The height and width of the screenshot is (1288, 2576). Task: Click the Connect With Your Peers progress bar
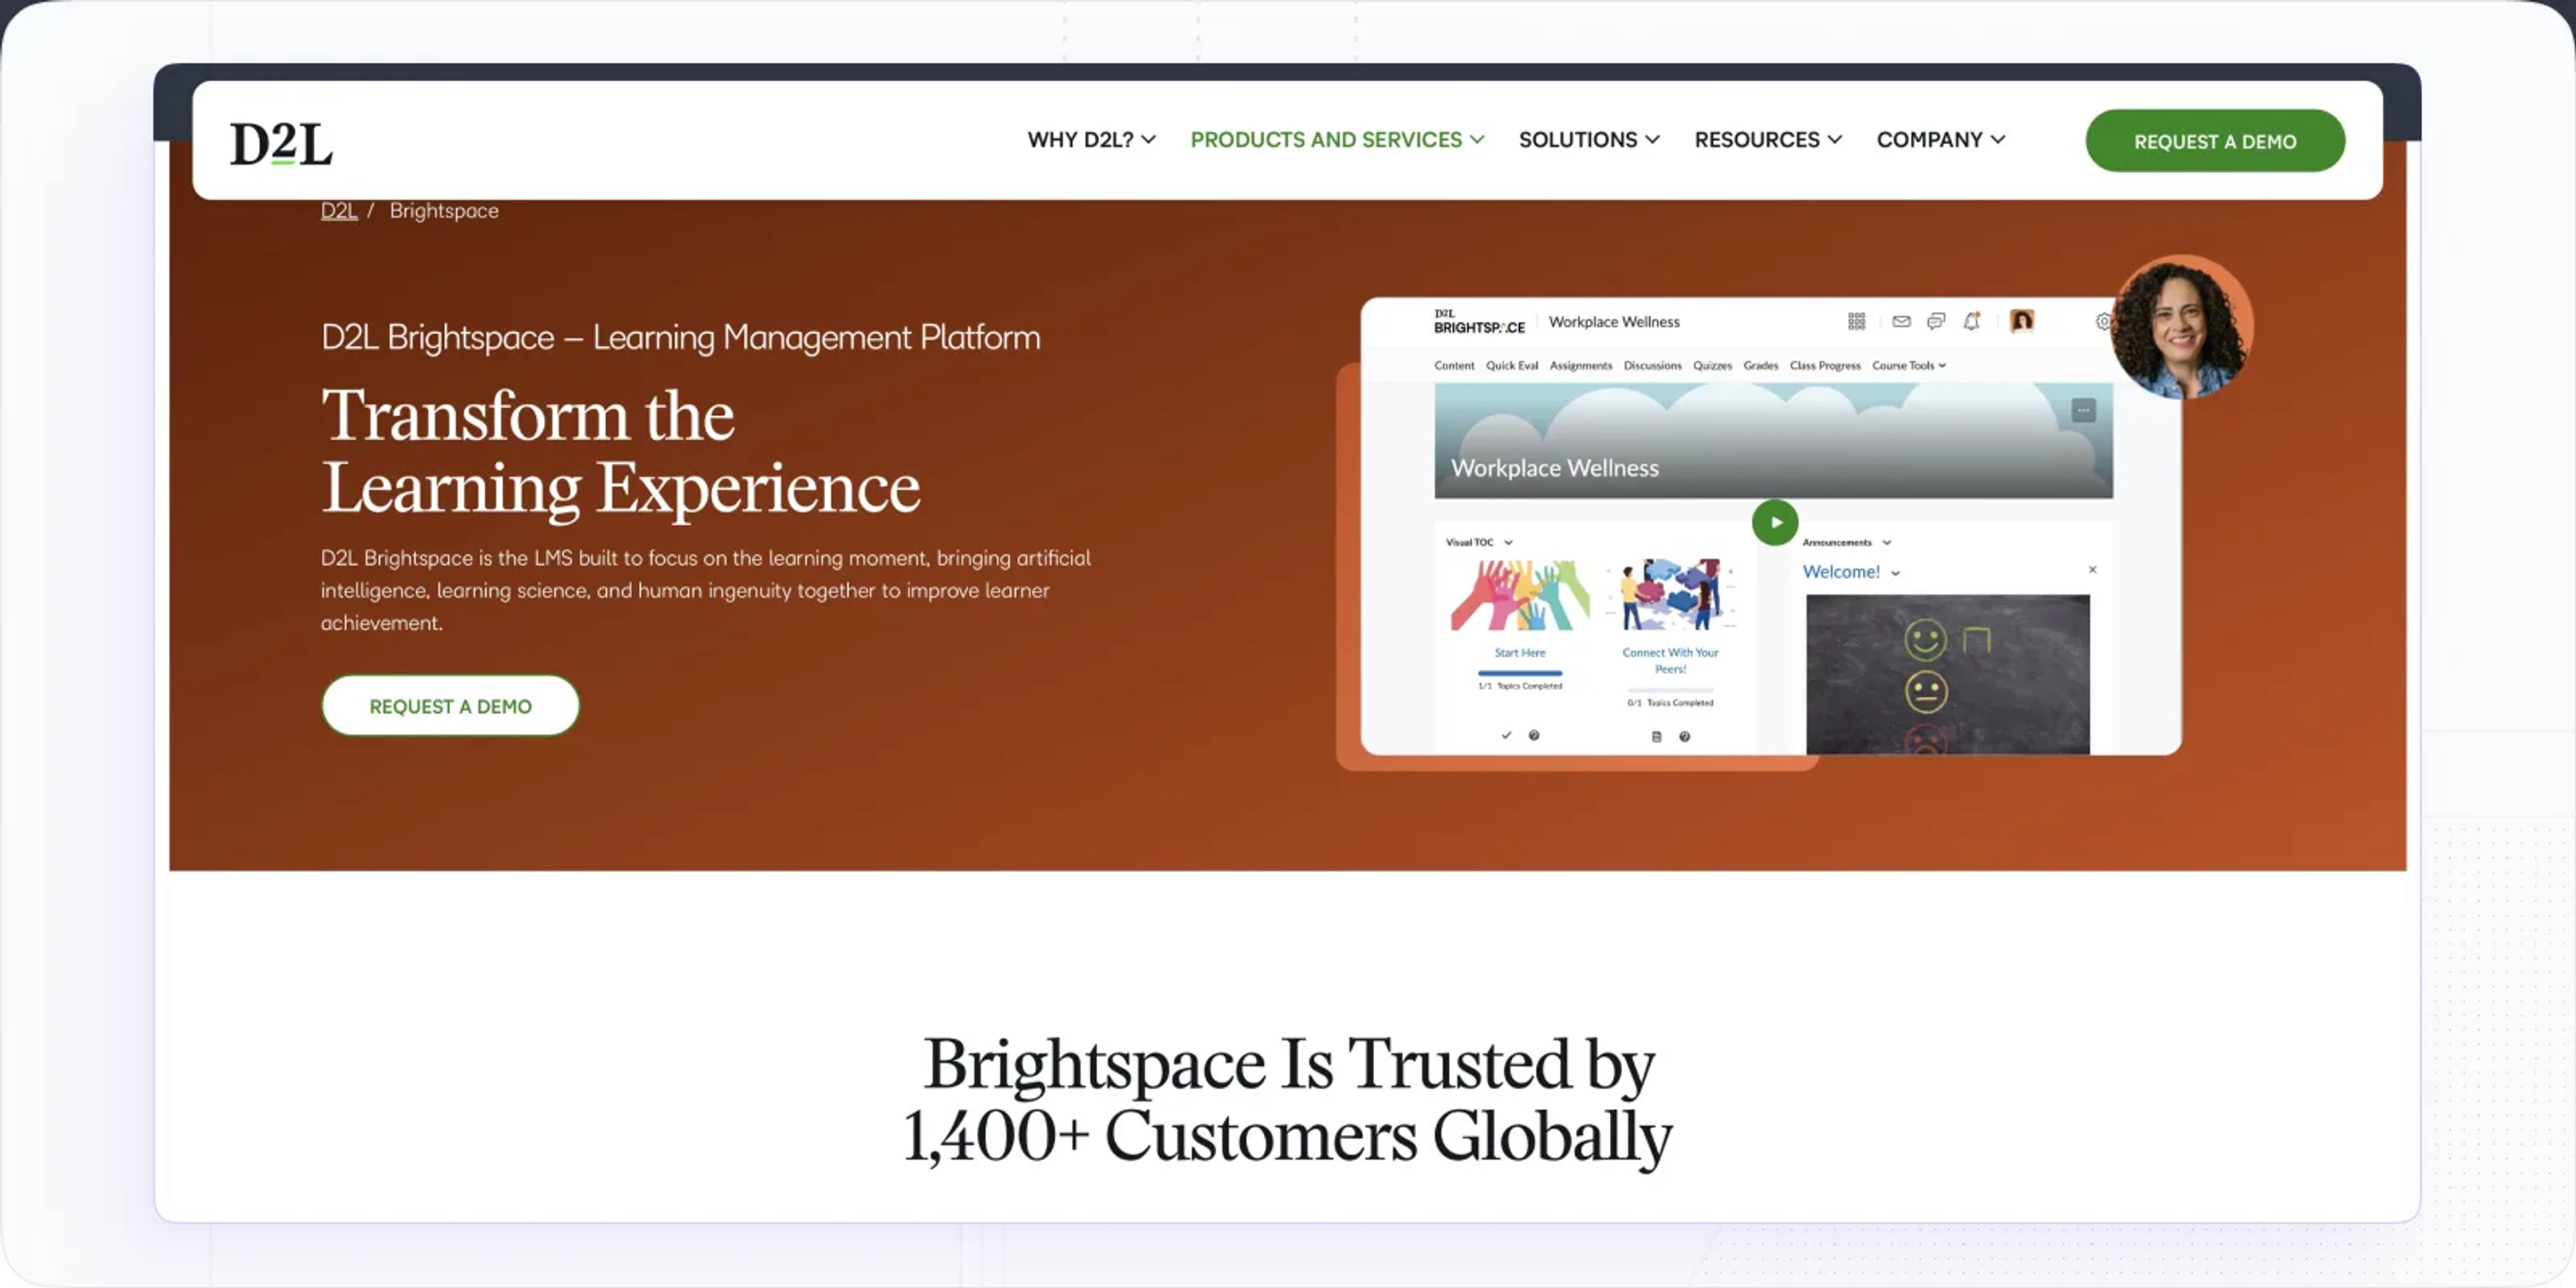point(1670,691)
